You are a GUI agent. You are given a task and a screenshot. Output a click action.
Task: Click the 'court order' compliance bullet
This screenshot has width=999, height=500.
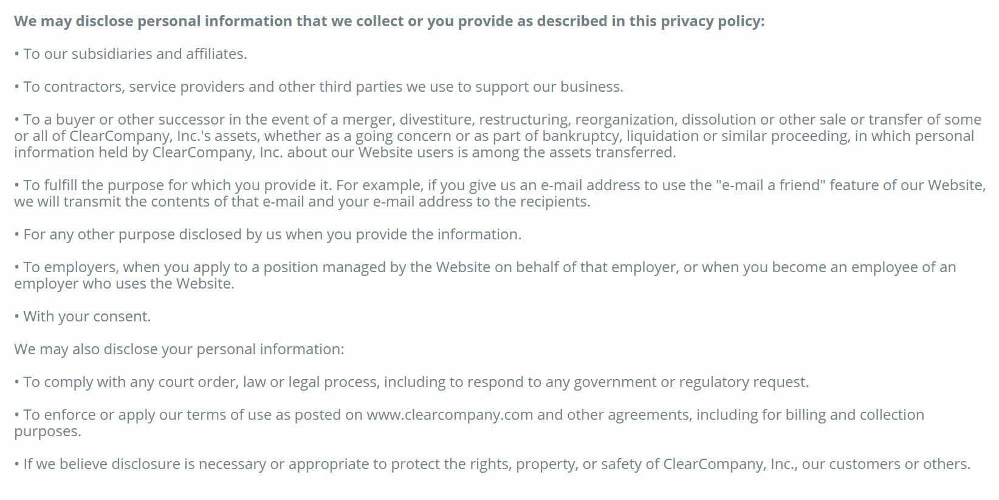pyautogui.click(x=411, y=382)
